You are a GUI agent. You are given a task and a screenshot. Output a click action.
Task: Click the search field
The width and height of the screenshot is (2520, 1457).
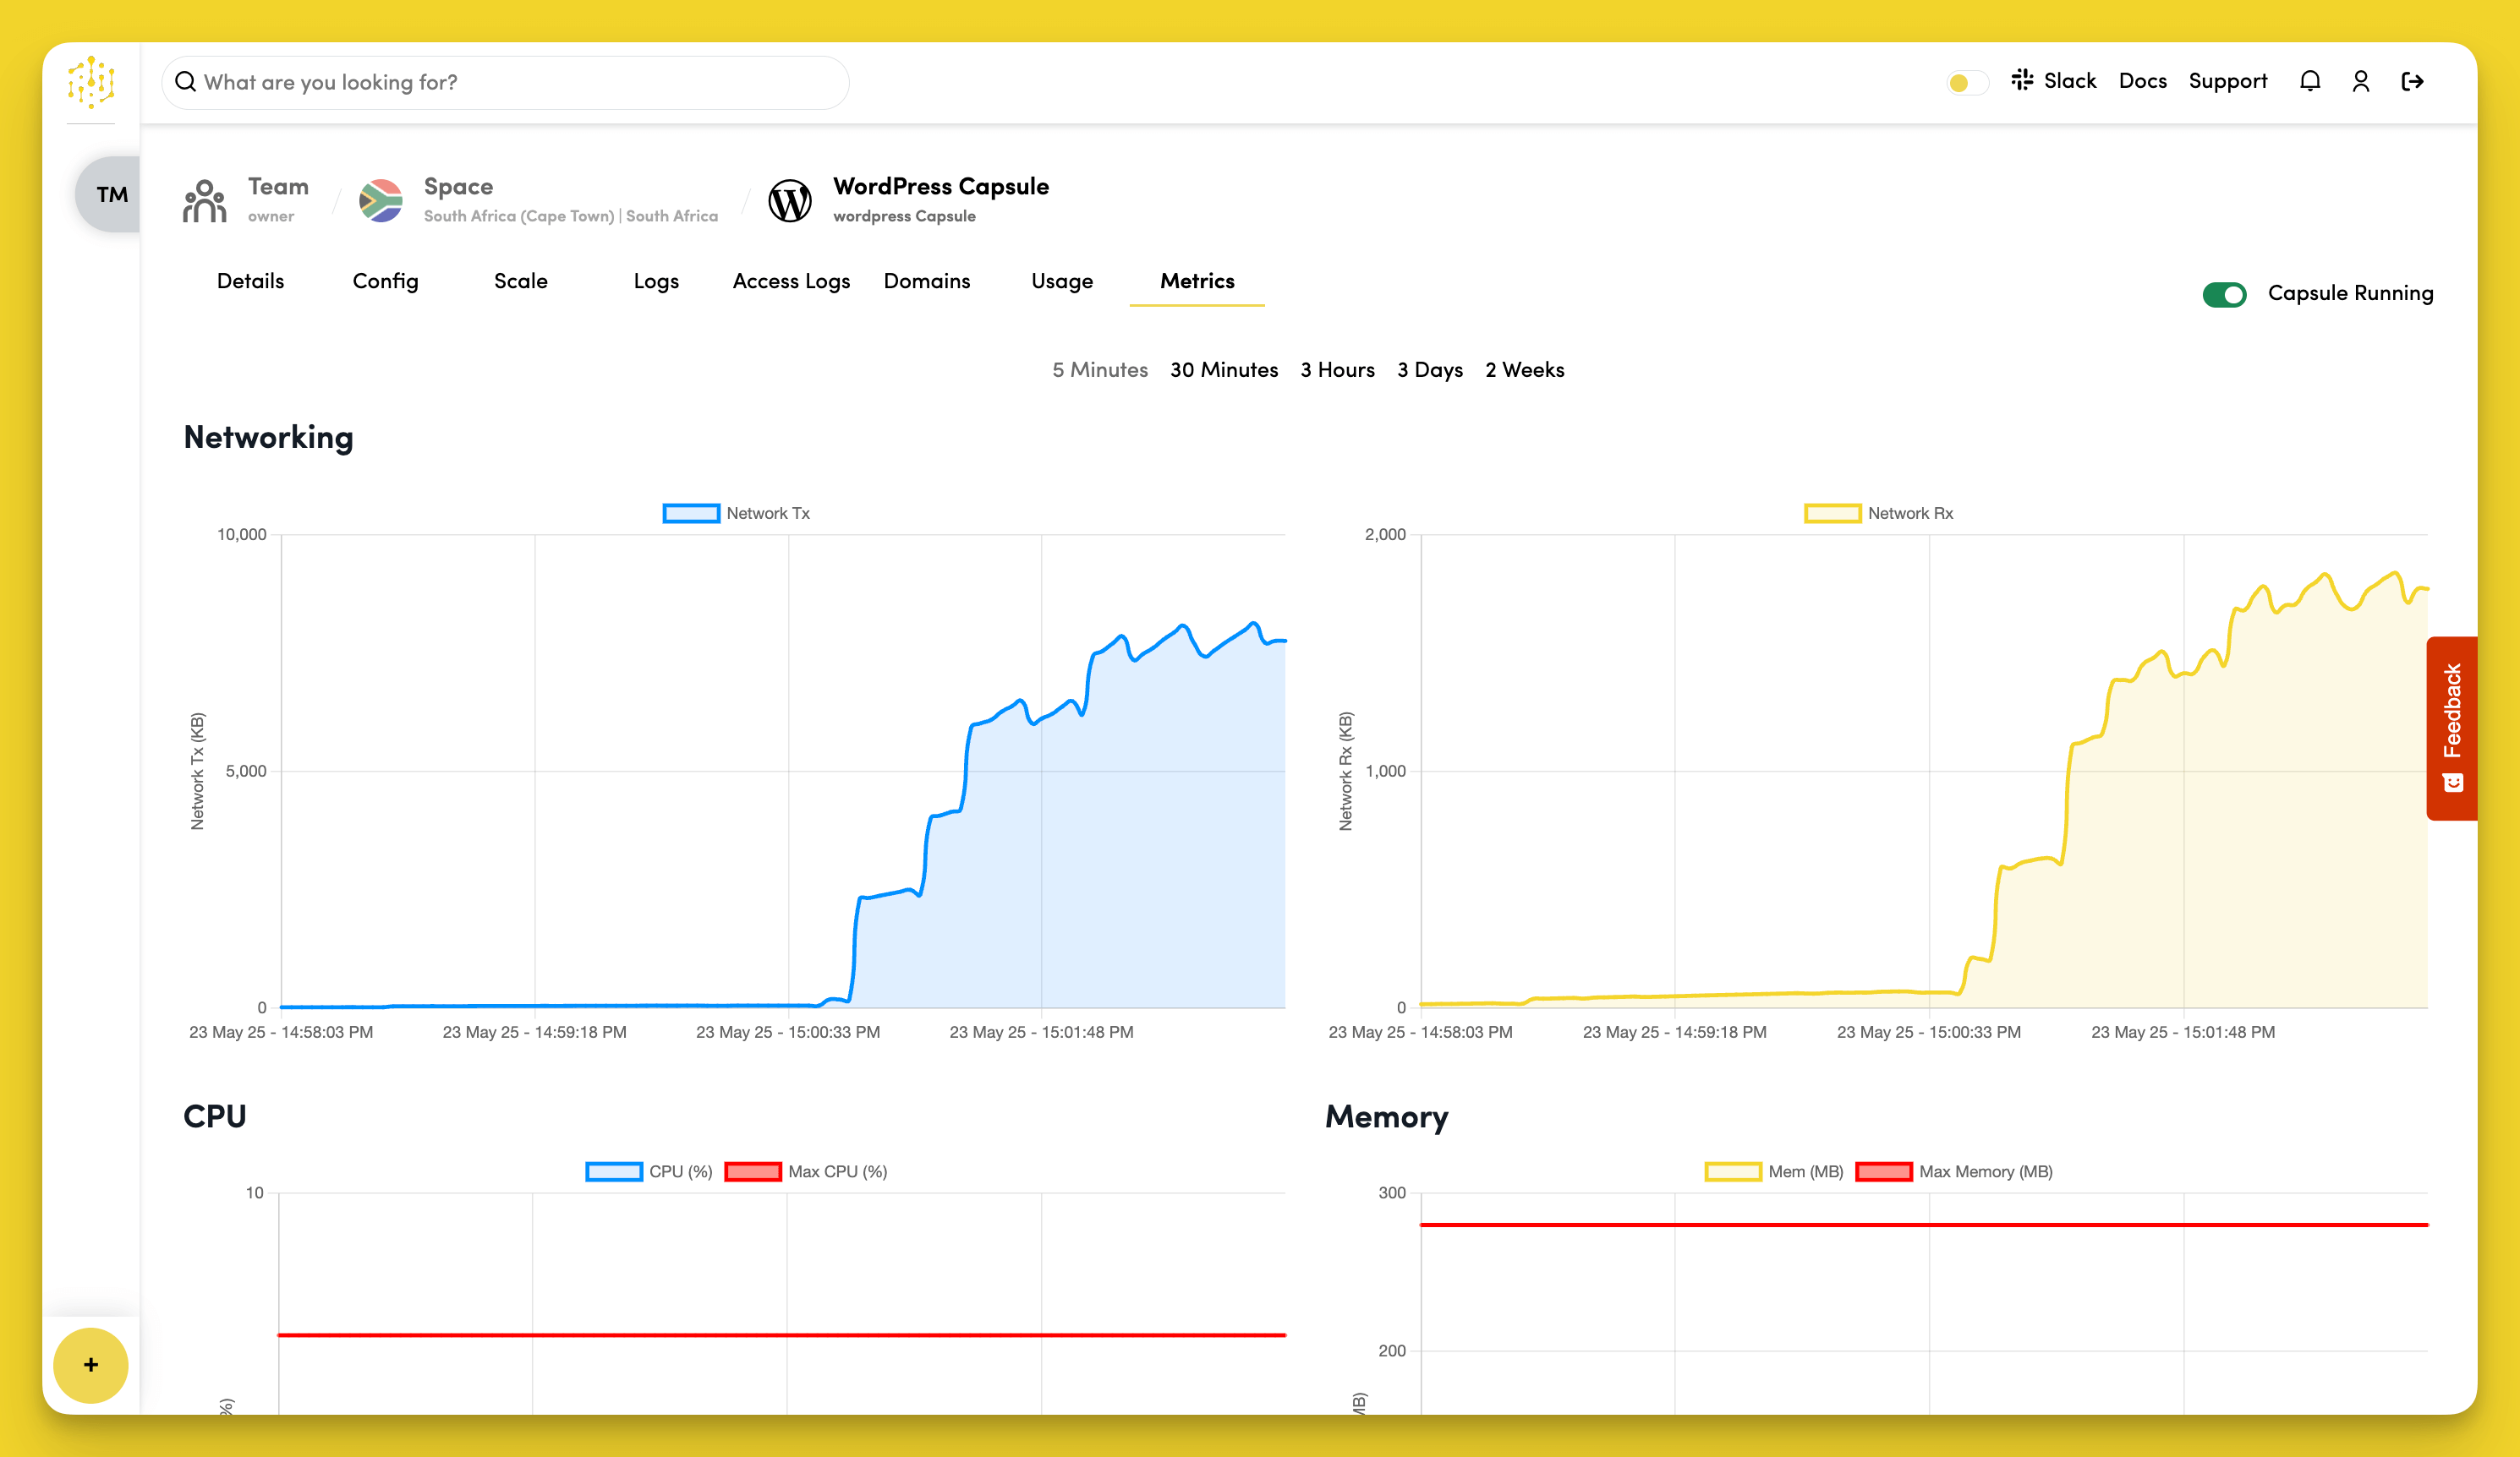(x=504, y=82)
